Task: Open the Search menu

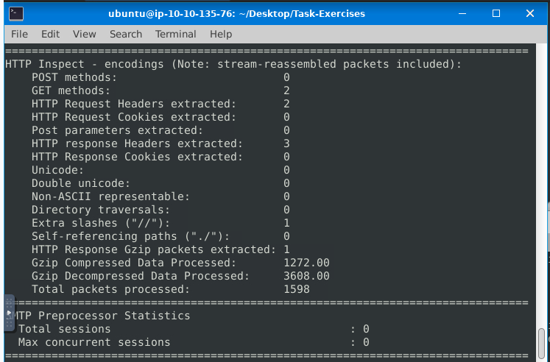Action: [x=126, y=34]
